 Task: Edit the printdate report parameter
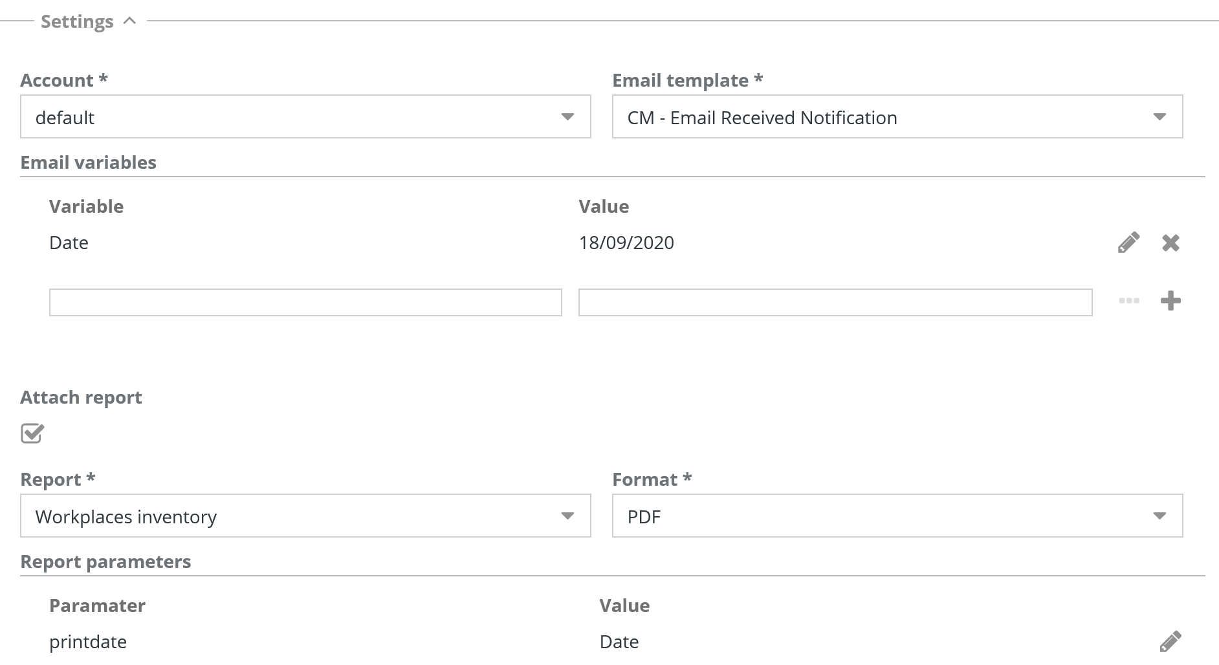pos(1170,642)
